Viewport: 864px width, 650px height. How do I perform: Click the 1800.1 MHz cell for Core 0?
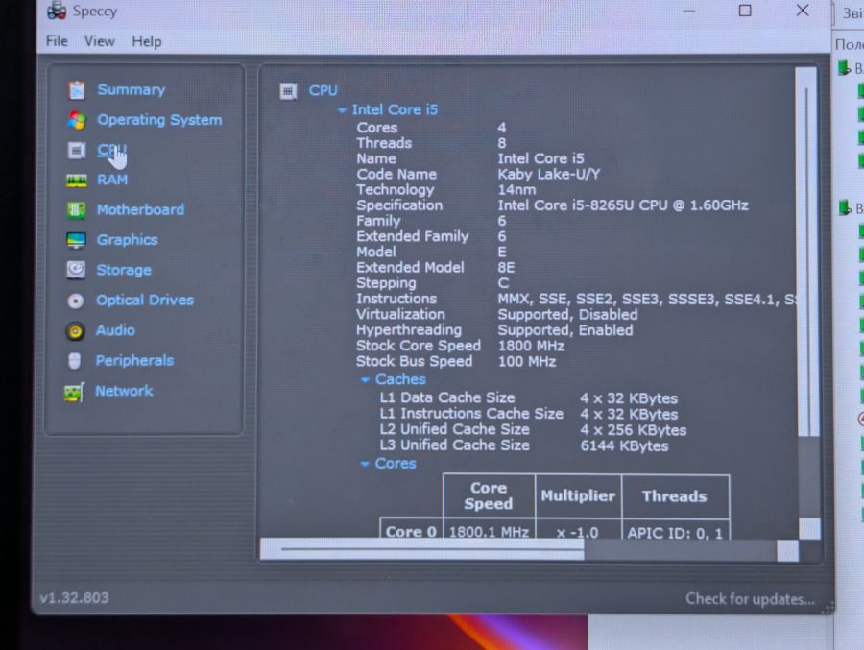pos(489,532)
